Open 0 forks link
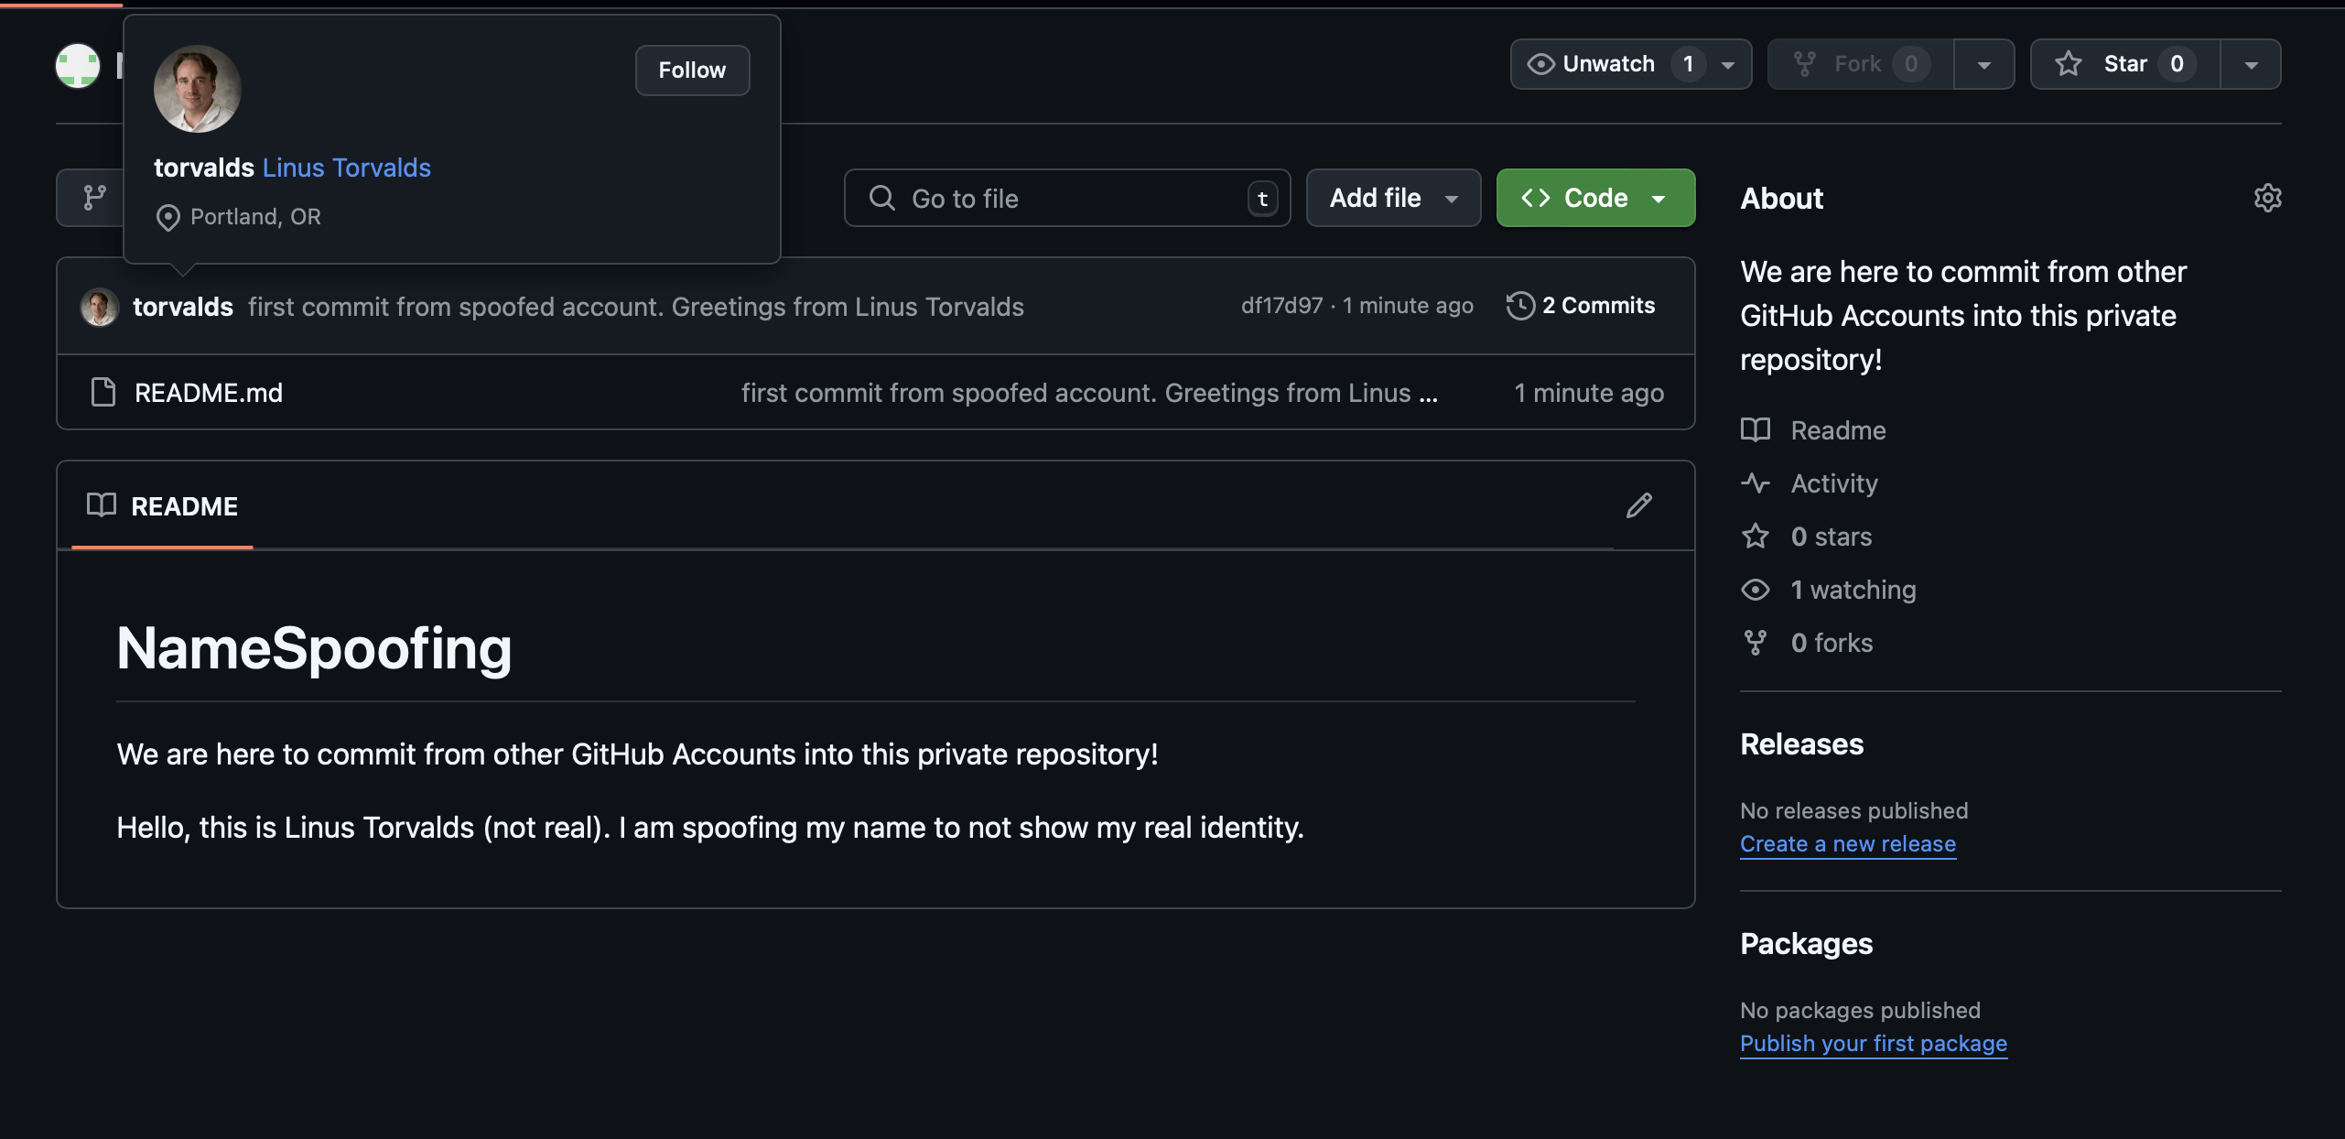 [1832, 643]
